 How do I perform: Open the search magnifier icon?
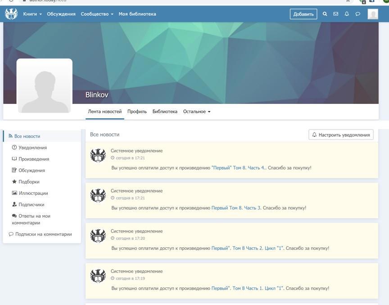325,14
